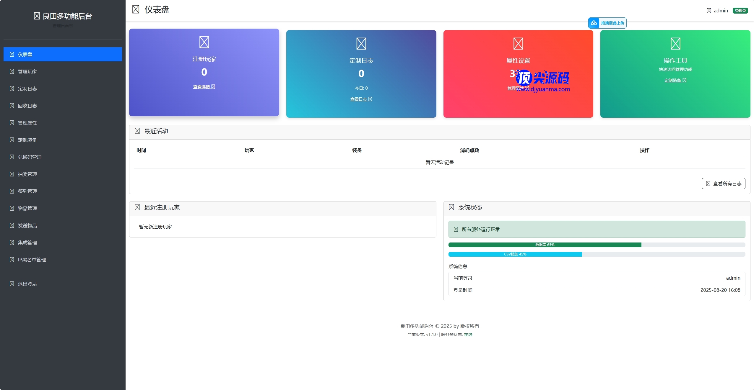Go to 兑换码管理 sidebar menu
Viewport: 754px width, 390px height.
[30, 157]
